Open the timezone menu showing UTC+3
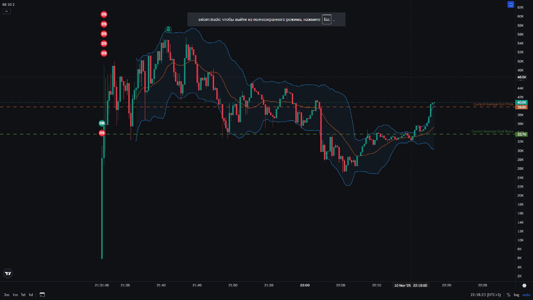Image resolution: width=533 pixels, height=300 pixels. (486, 295)
